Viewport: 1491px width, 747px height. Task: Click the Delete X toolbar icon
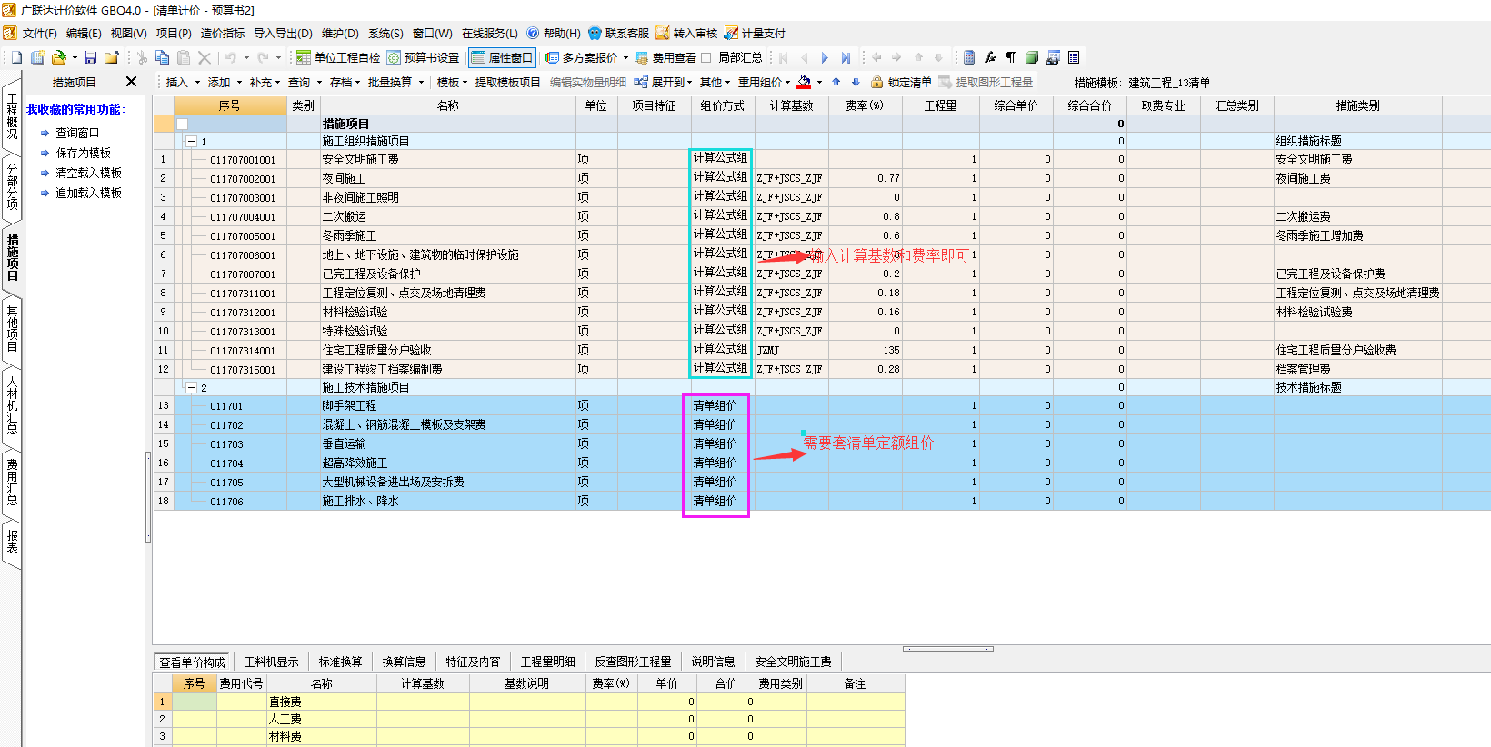coord(205,57)
